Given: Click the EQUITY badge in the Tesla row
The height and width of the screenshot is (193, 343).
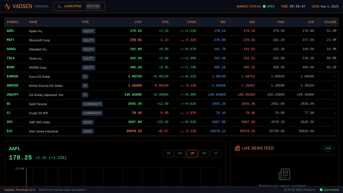Looking at the screenshot, I should (88, 58).
